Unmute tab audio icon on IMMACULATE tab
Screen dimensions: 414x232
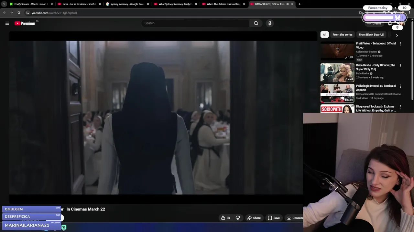tap(287, 4)
